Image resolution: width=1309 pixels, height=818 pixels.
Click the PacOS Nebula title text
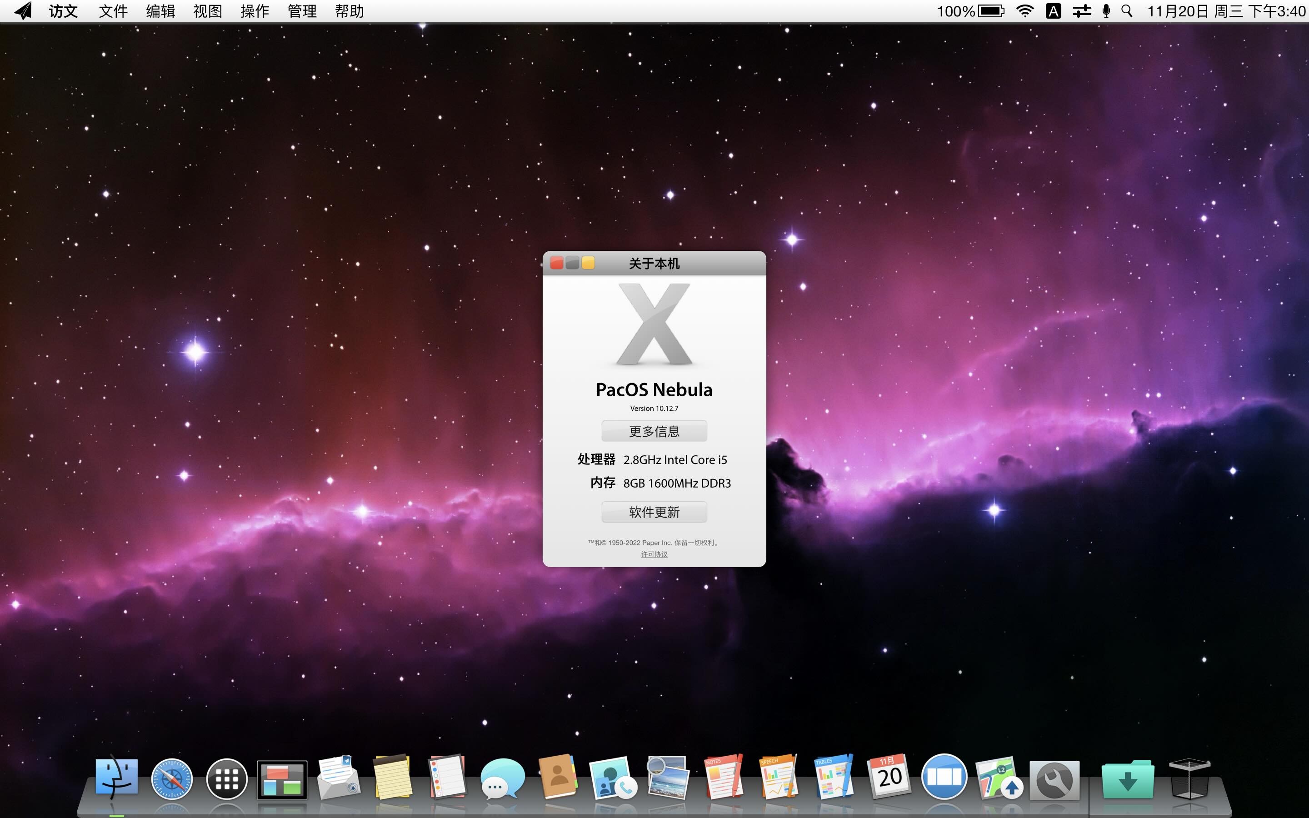coord(654,389)
